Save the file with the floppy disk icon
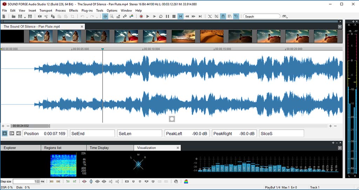359x190 pixels. coord(20,17)
